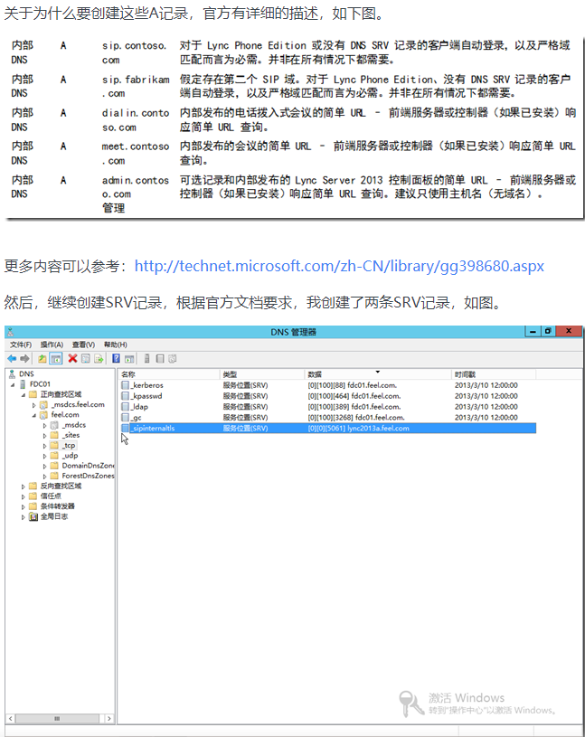Click data '[0][0][5061] lync2013a.feel.com'
585x737 pixels.
359,429
